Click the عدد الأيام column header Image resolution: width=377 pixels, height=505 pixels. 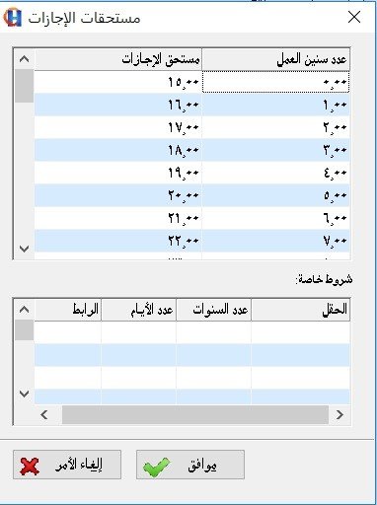pos(138,310)
